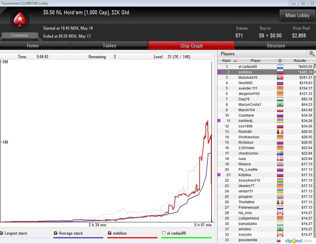
Task: Select player row Cashtane
Action: (265, 115)
